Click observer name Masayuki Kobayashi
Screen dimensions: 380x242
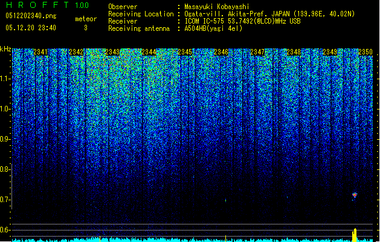point(217,7)
